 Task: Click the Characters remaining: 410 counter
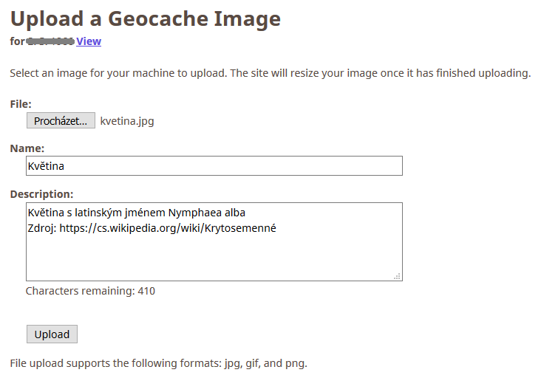click(x=90, y=291)
